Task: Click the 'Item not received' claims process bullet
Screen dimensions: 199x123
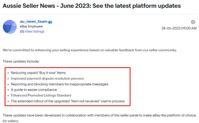Action: click(68, 101)
